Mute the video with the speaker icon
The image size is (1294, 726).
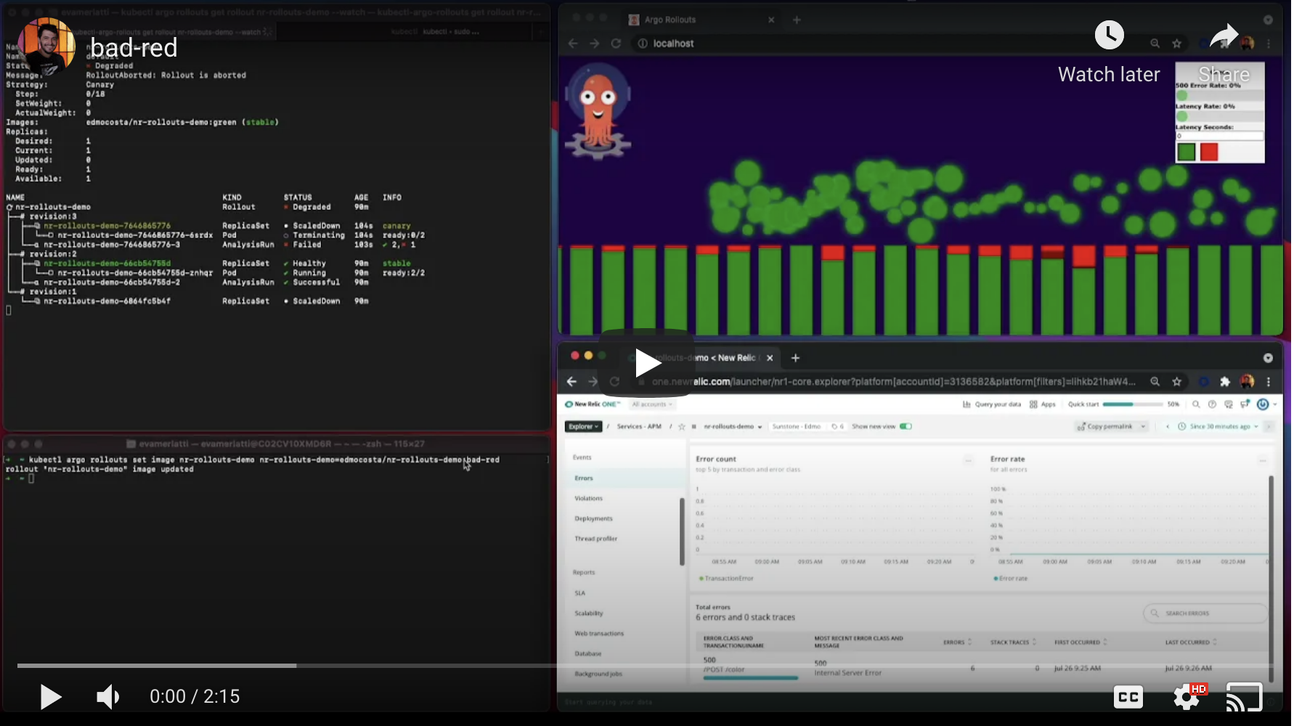pos(108,696)
